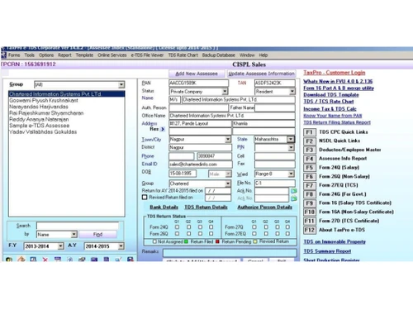Screen dimensions: 413x310
Task: Click the F9 Form 16 Salary Certificate key button
Action: pyautogui.click(x=309, y=203)
